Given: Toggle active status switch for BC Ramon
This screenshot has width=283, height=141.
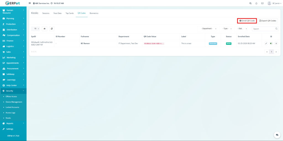Looking at the screenshot, I should (271, 43).
